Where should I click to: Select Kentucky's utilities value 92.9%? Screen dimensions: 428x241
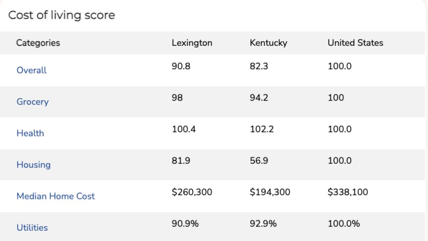click(263, 223)
